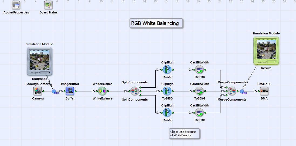
Task: Select the DmaToPC DMA operator
Action: click(x=264, y=91)
